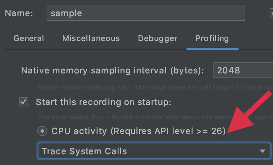Toggle the cut-off checkbox right of Name field

[271, 13]
